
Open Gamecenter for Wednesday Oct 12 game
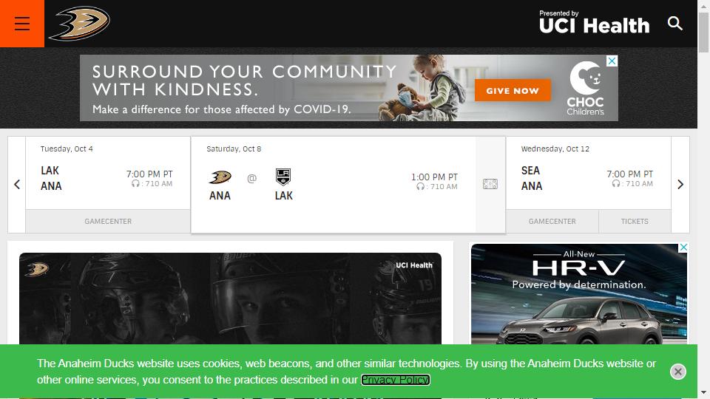552,221
